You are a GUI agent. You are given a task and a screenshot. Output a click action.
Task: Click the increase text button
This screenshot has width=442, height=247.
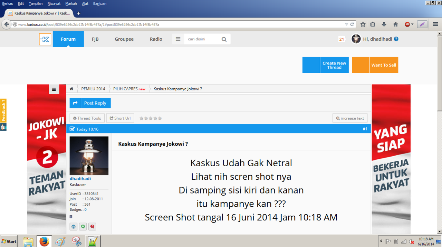point(350,118)
